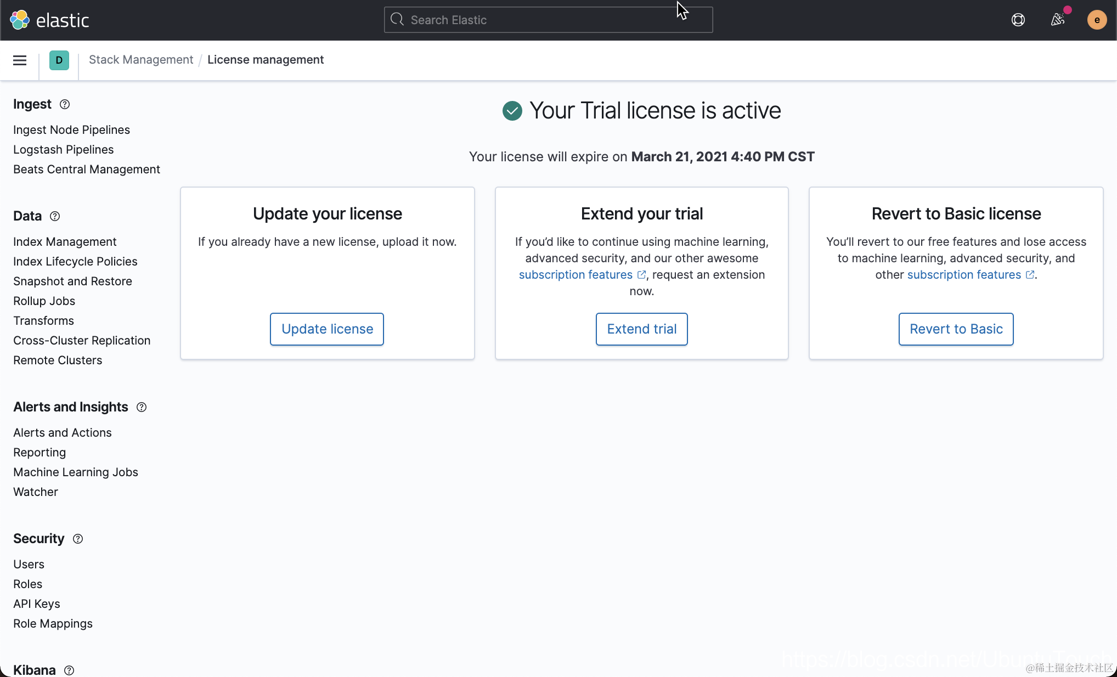Click the green D space avatar
The height and width of the screenshot is (677, 1117).
59,60
